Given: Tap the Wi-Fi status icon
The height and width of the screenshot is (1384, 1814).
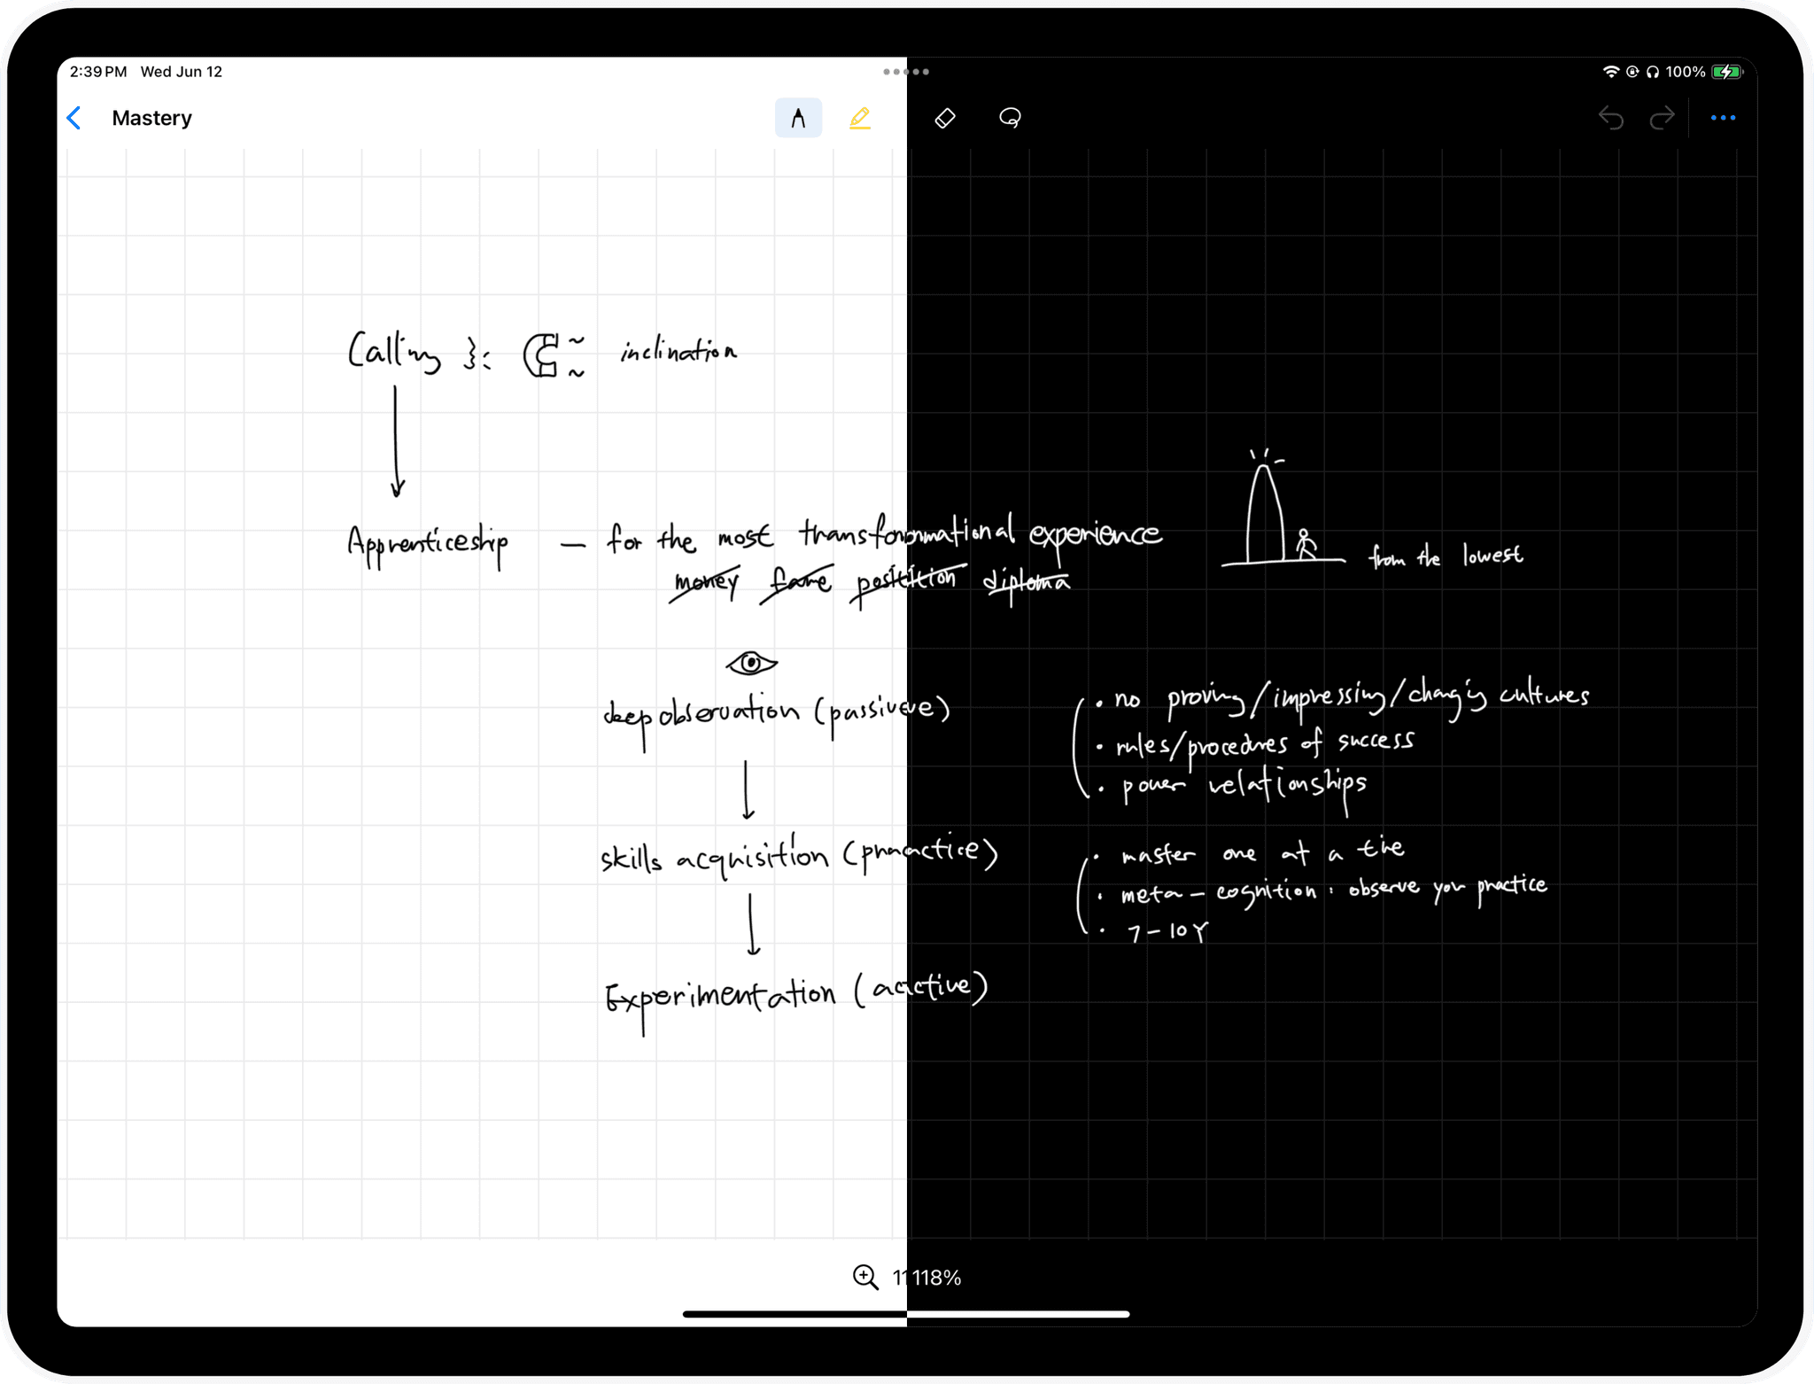Looking at the screenshot, I should pyautogui.click(x=1610, y=72).
